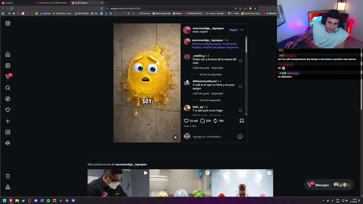Click the #hábitos hashtag
The image size is (363, 204).
tap(197, 47)
